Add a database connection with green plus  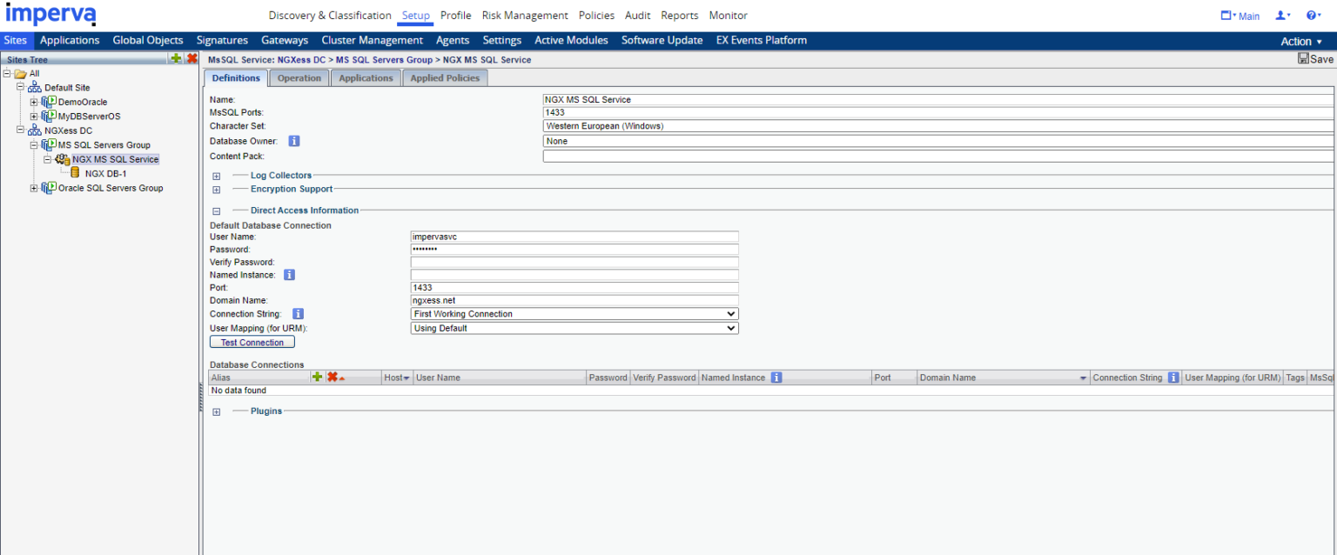point(317,377)
